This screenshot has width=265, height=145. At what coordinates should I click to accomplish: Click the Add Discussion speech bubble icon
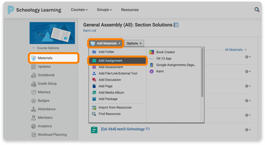click(94, 80)
